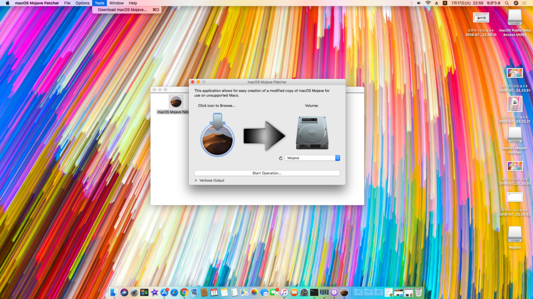533x299 pixels.
Task: Click the volume icon in menu bar
Action: (x=419, y=3)
